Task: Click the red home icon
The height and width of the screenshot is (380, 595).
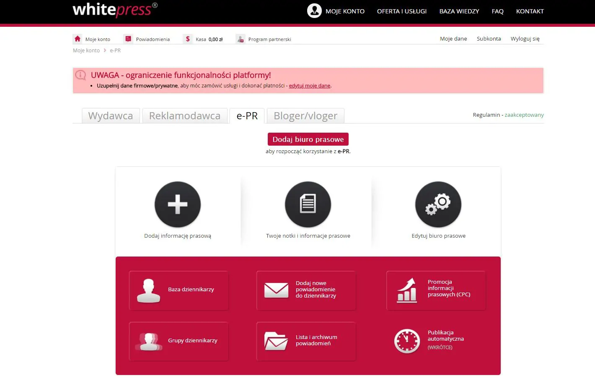Action: click(x=78, y=39)
